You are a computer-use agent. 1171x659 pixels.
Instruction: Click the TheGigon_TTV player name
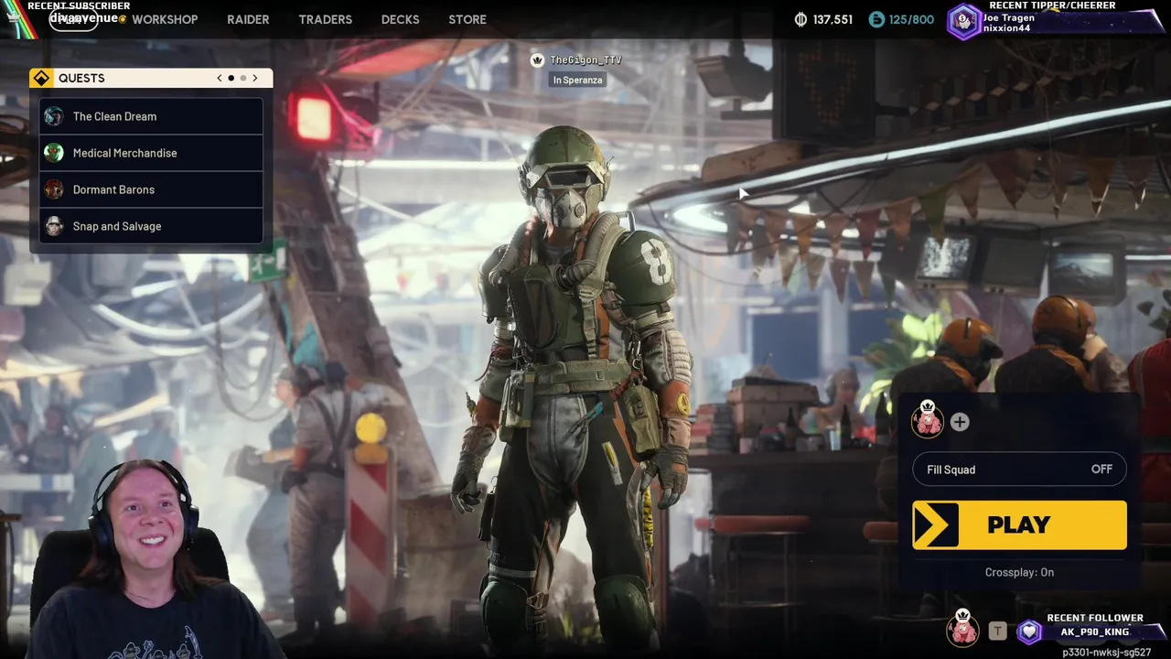coord(585,59)
